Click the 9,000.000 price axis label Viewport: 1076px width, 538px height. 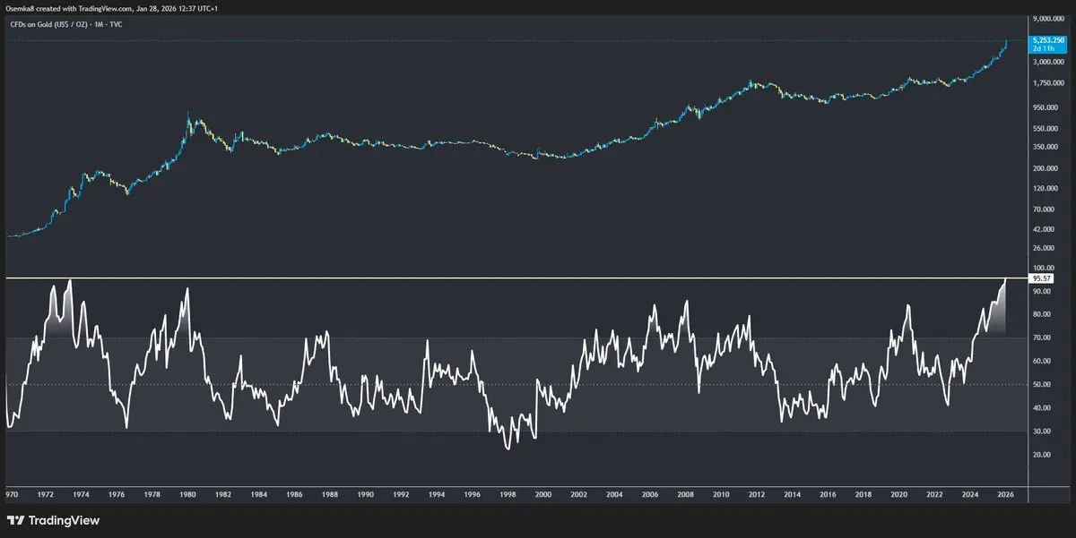[1047, 18]
